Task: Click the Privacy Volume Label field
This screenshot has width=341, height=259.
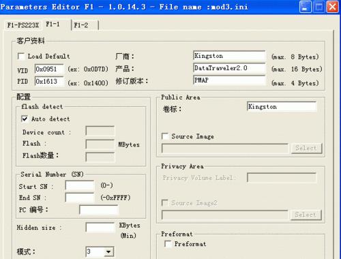Action: click(282, 177)
